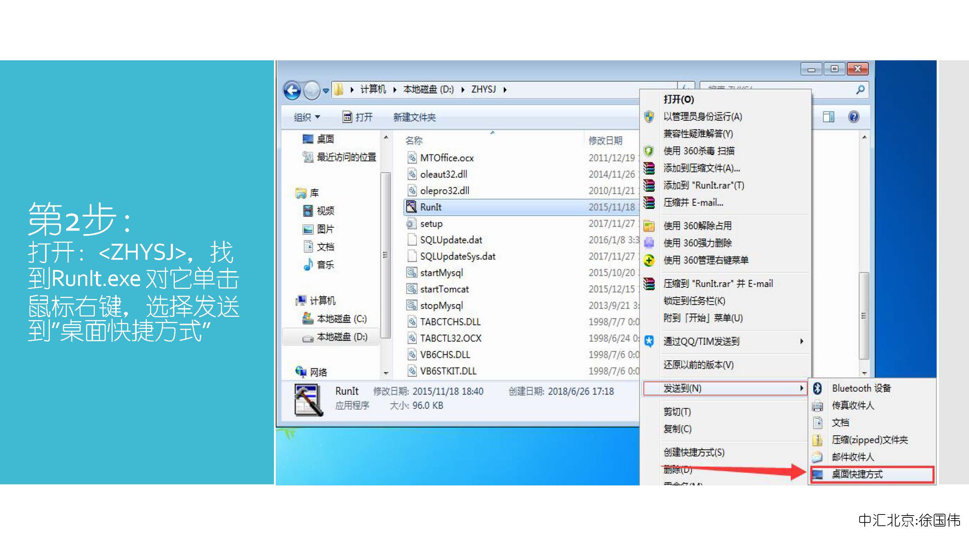The image size is (969, 545).
Task: Click the 名称 column header
Action: click(x=414, y=141)
